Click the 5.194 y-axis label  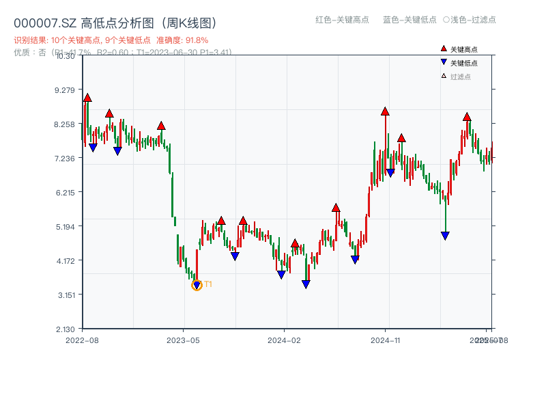tap(65, 227)
